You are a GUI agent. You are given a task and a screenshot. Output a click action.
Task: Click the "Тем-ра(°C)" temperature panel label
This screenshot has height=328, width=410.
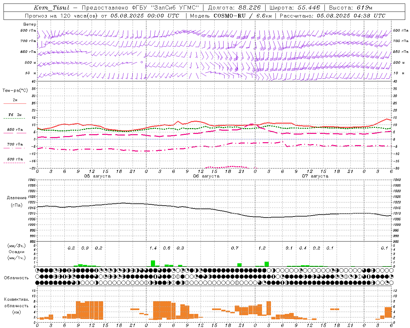15,91
